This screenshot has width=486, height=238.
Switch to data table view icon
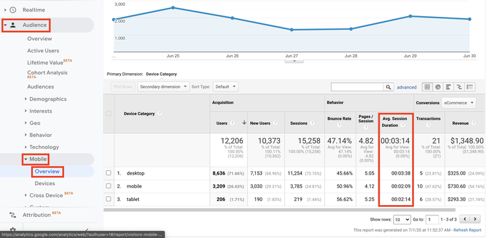pos(427,87)
